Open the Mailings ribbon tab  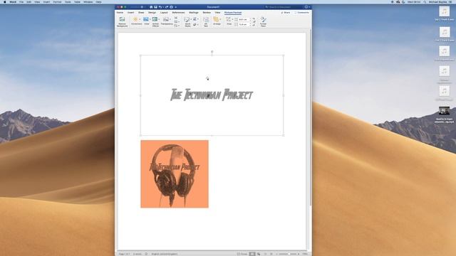[x=194, y=13]
